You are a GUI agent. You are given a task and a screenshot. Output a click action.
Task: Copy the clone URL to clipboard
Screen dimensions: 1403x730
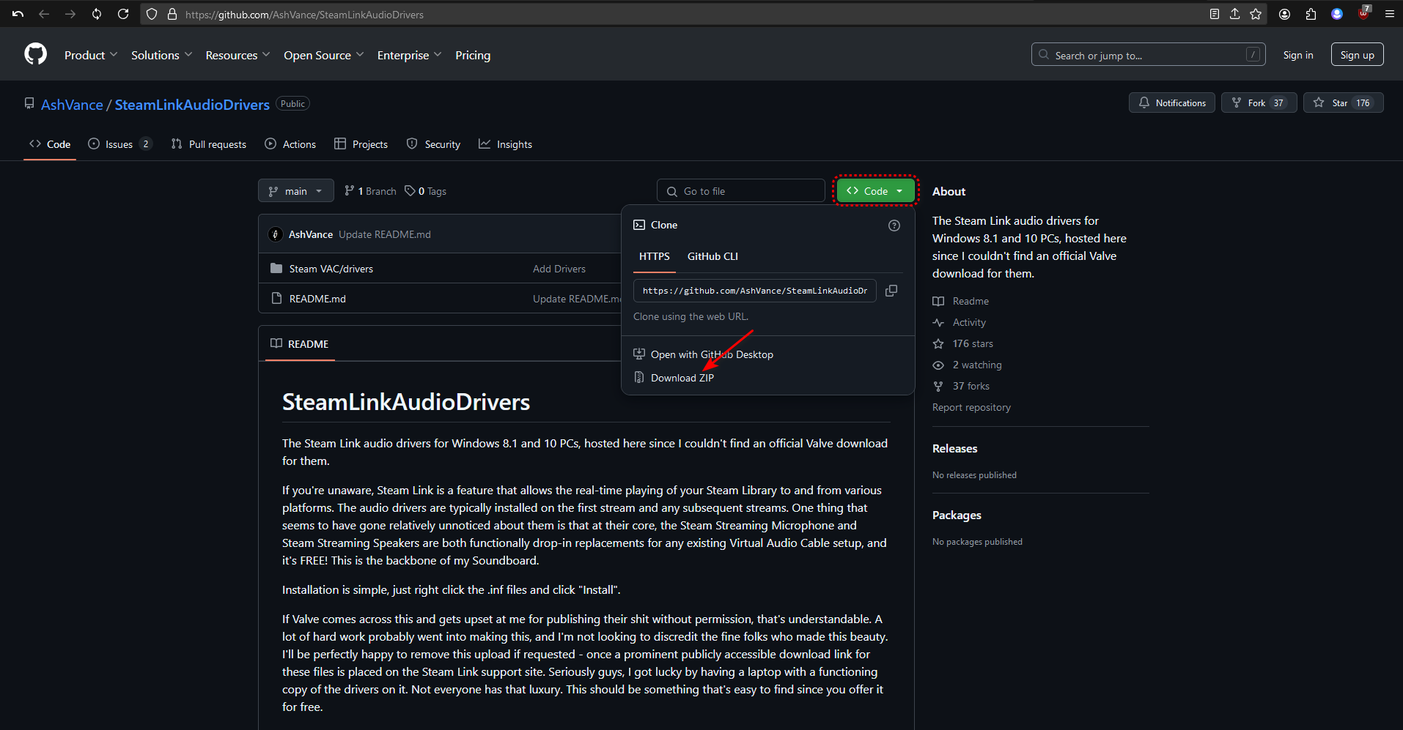pos(891,291)
